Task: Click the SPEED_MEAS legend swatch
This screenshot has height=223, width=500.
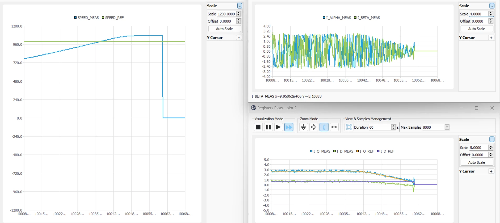Action: (75, 18)
